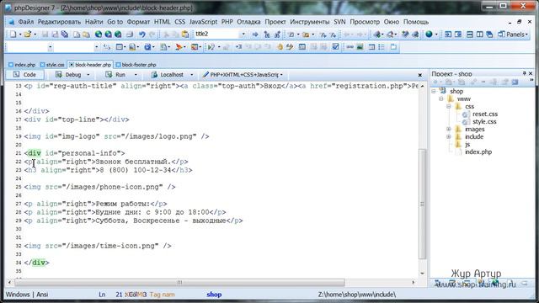Open the Debug dropdown arrow
Image resolution: width=539 pixels, height=303 pixels.
click(88, 75)
